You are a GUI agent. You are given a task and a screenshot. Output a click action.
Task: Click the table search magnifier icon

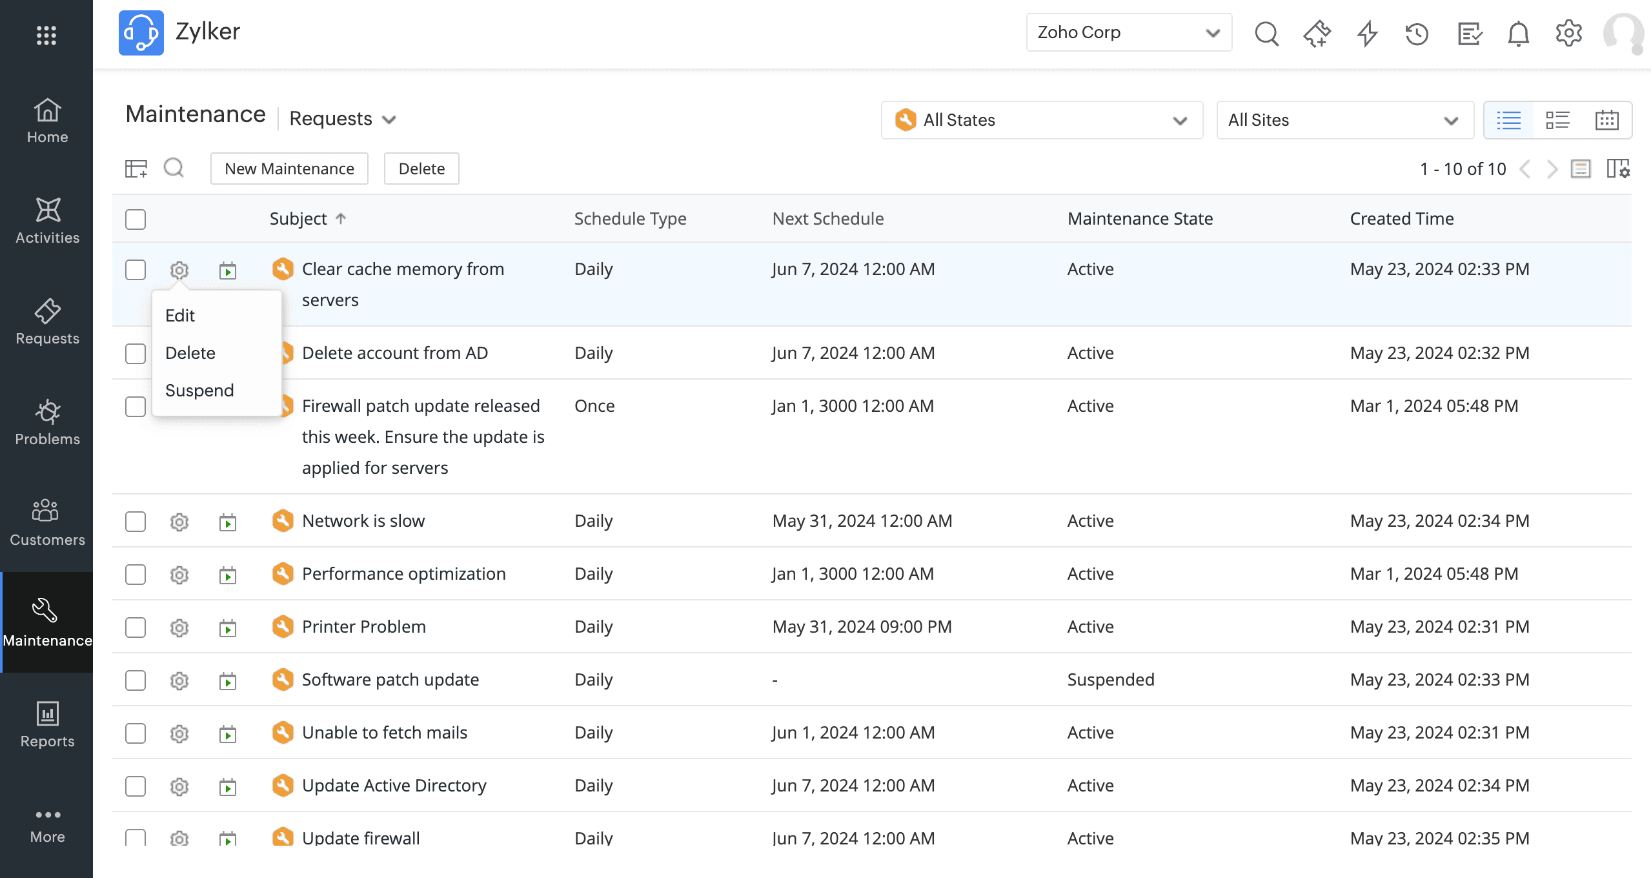pyautogui.click(x=174, y=168)
